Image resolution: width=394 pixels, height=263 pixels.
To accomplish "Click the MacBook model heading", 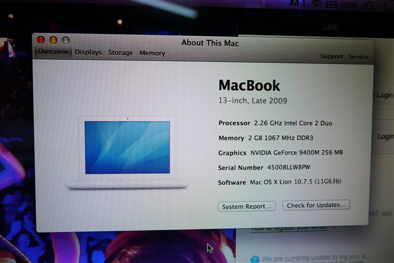I will click(249, 85).
